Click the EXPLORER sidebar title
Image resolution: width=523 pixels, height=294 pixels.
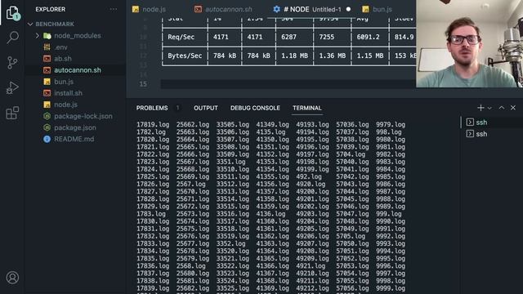tap(51, 9)
